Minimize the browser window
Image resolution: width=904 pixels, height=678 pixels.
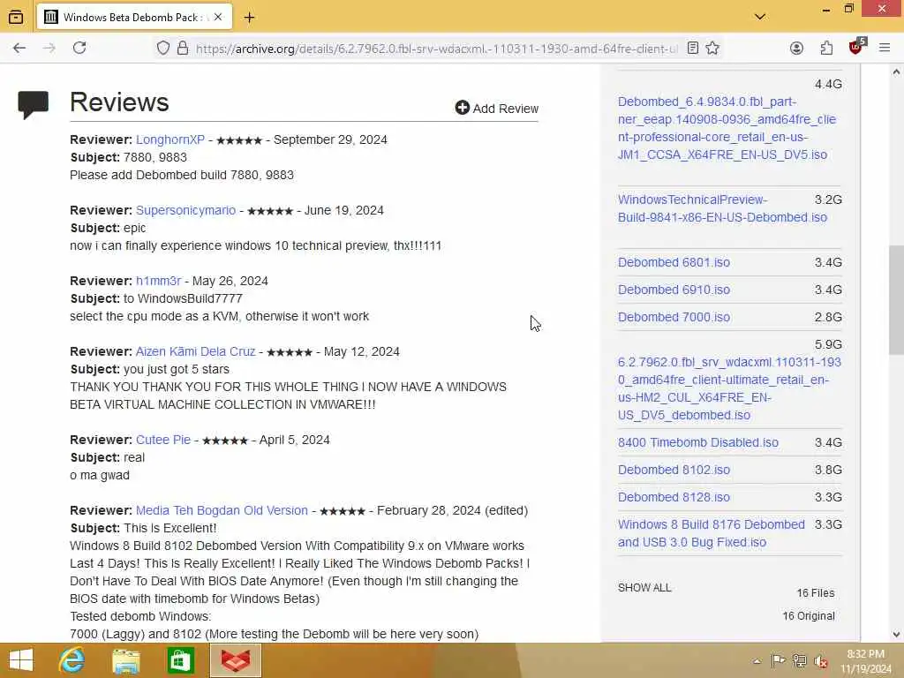[826, 10]
